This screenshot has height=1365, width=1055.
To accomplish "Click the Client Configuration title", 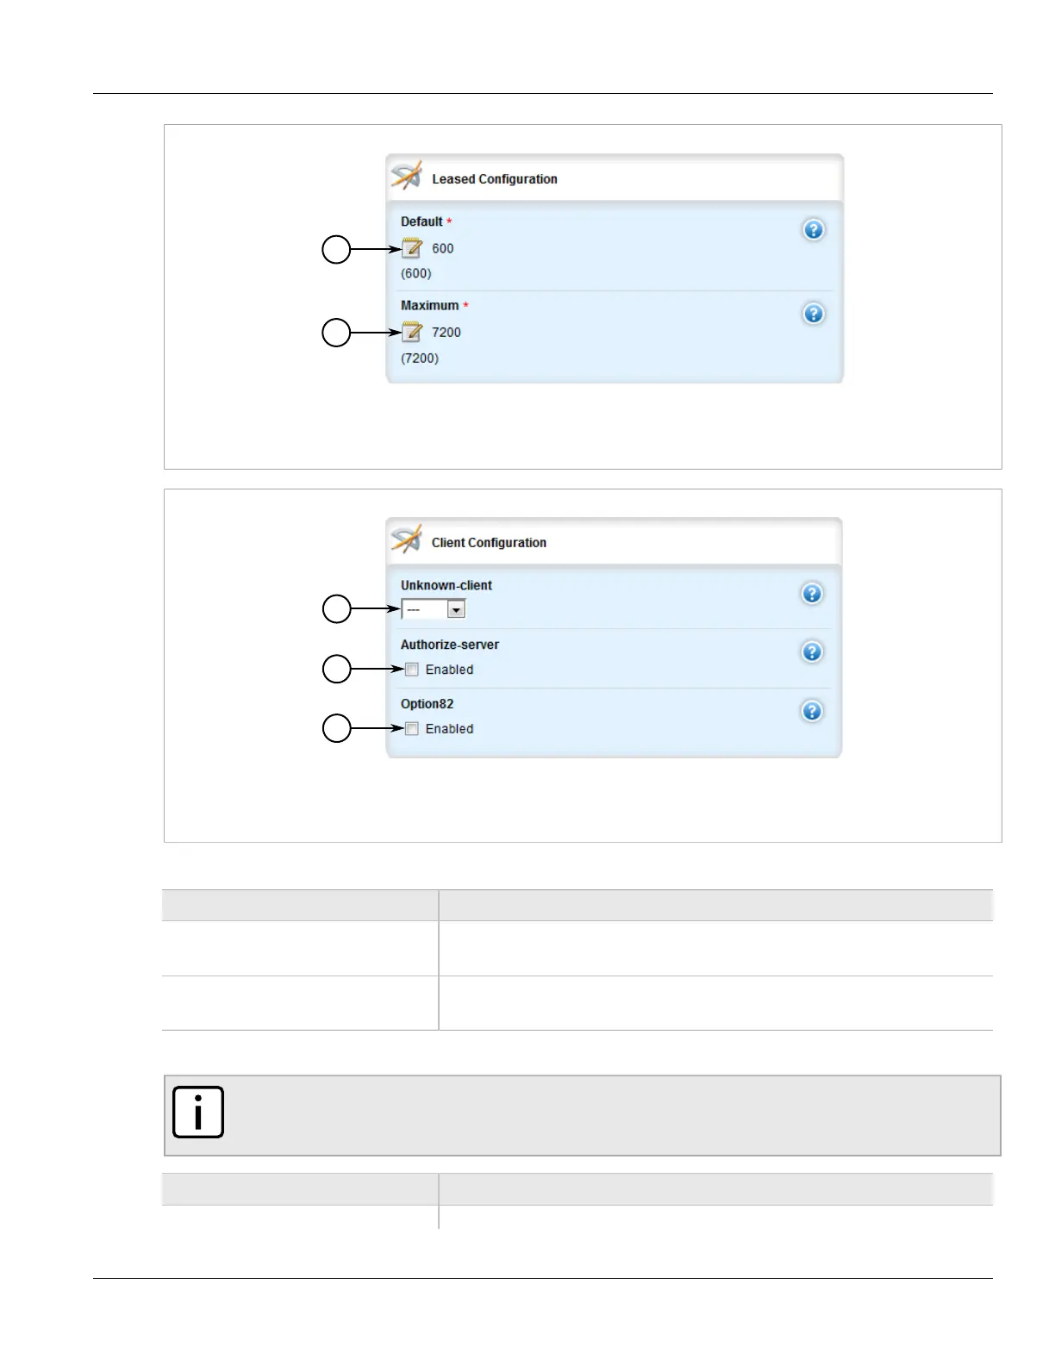I will pyautogui.click(x=489, y=543).
